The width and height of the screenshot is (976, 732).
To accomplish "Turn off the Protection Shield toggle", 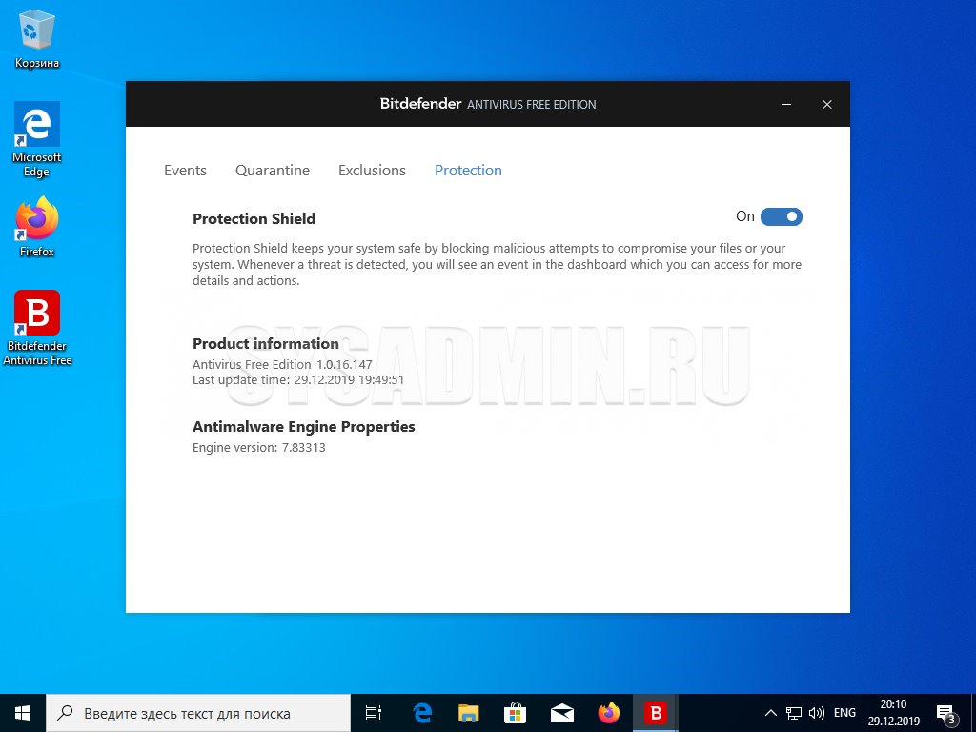I will [x=782, y=217].
